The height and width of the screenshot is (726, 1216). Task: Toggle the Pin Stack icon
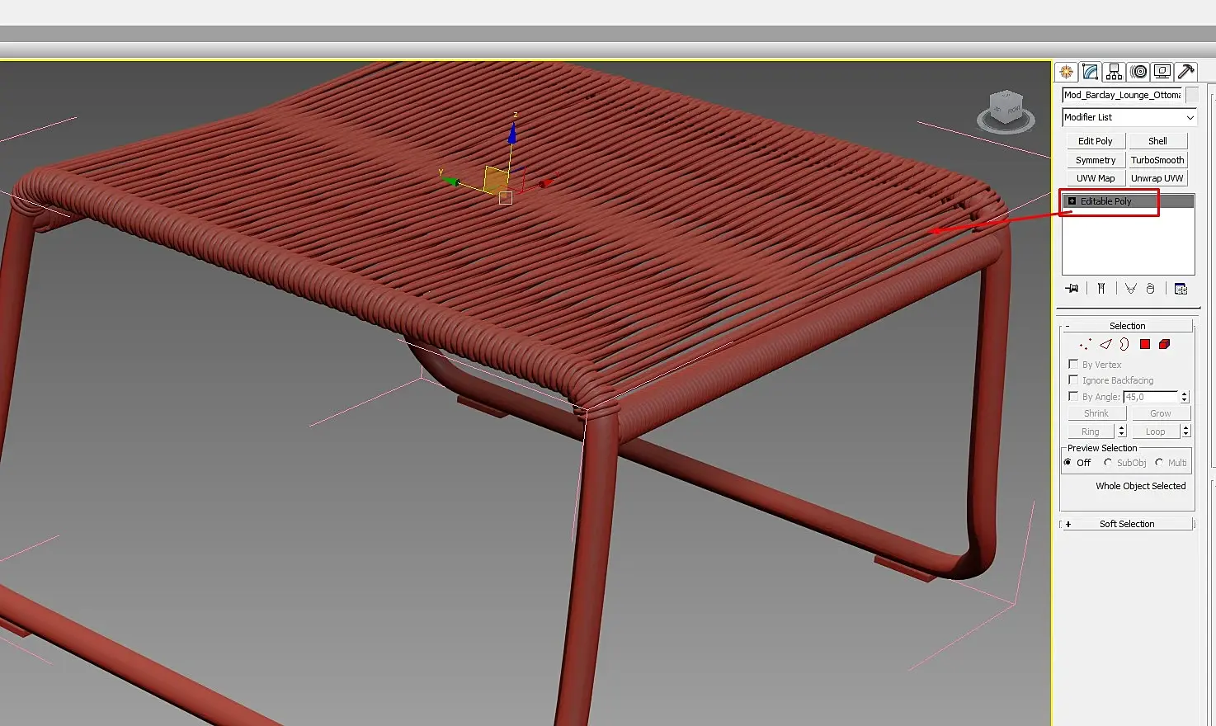[1072, 289]
